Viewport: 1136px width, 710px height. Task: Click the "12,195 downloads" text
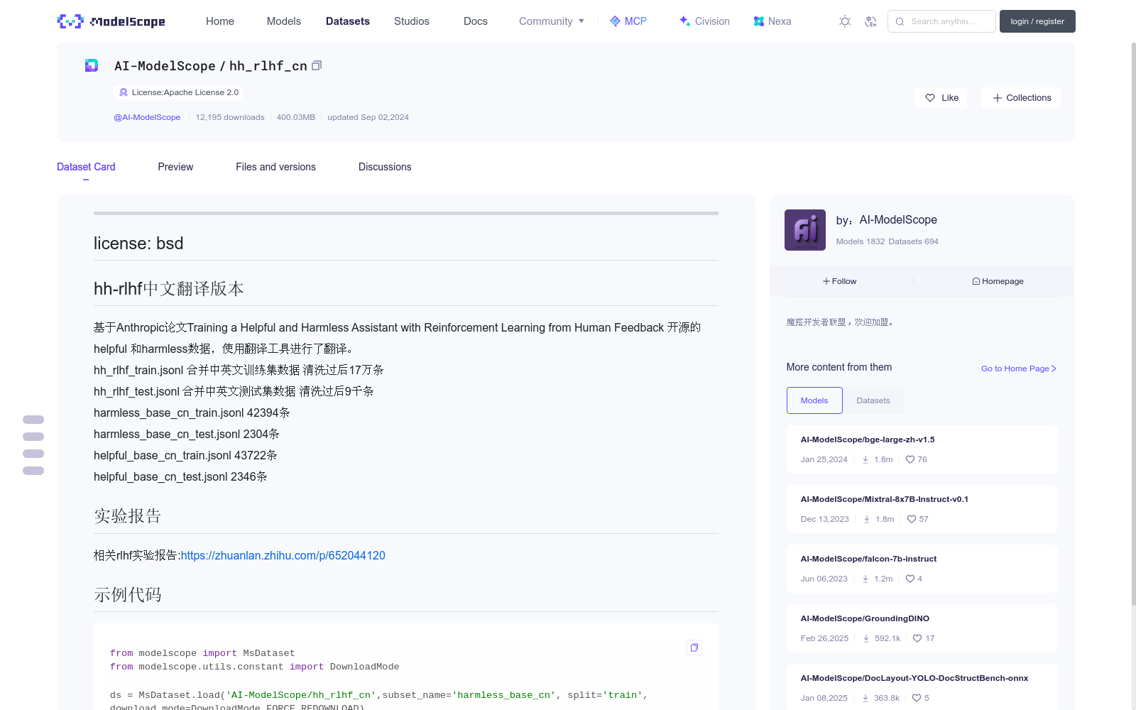tap(230, 117)
